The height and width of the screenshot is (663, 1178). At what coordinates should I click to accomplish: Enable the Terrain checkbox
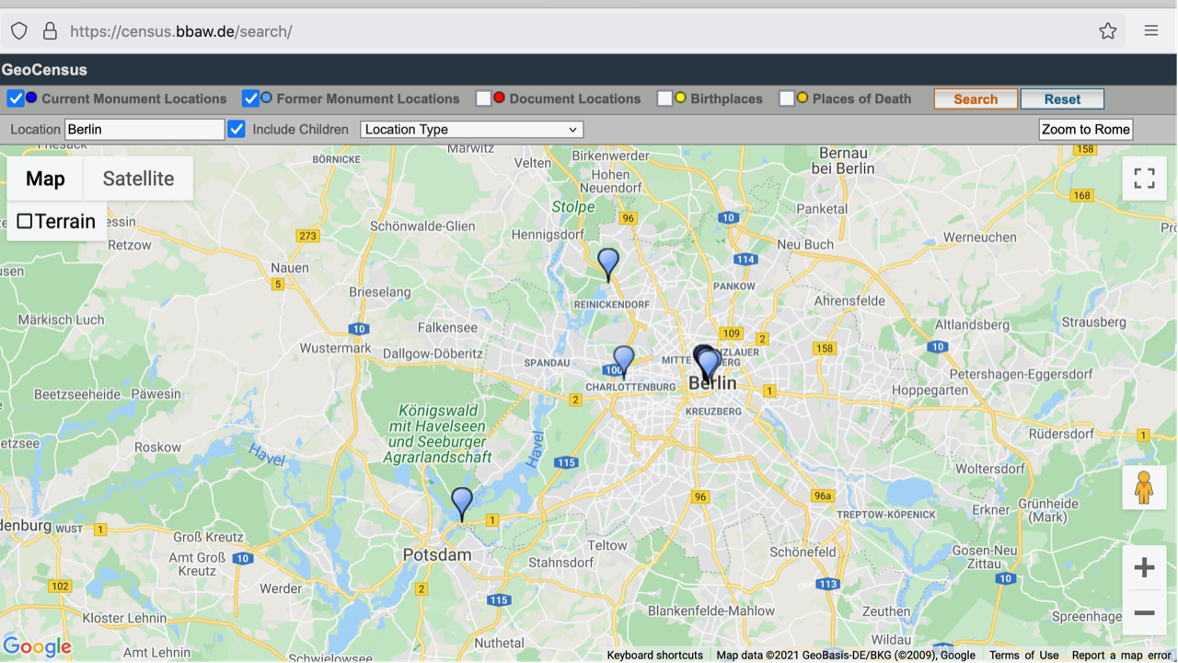point(25,221)
